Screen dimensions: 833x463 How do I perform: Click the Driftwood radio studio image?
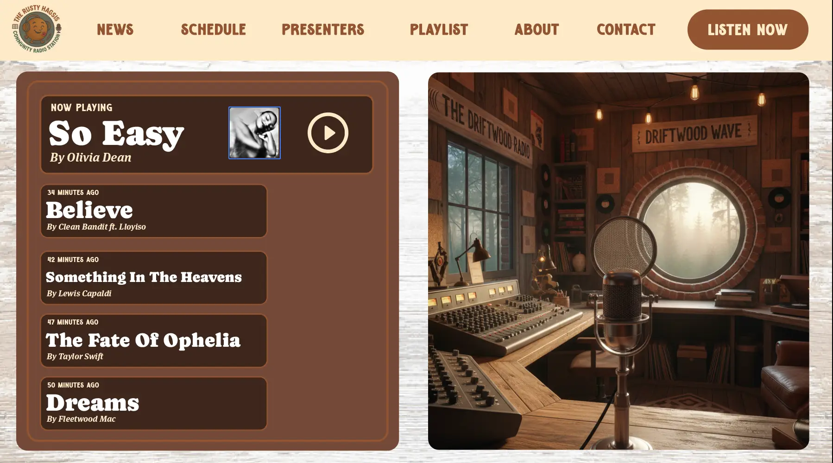618,261
